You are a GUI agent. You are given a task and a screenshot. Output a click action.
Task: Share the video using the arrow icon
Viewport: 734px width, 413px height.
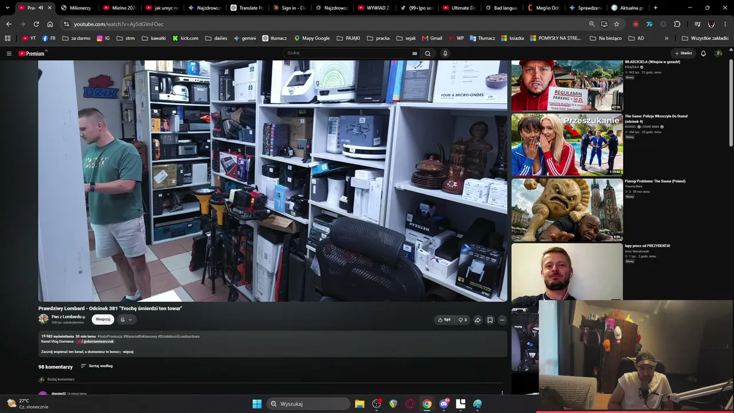point(477,320)
